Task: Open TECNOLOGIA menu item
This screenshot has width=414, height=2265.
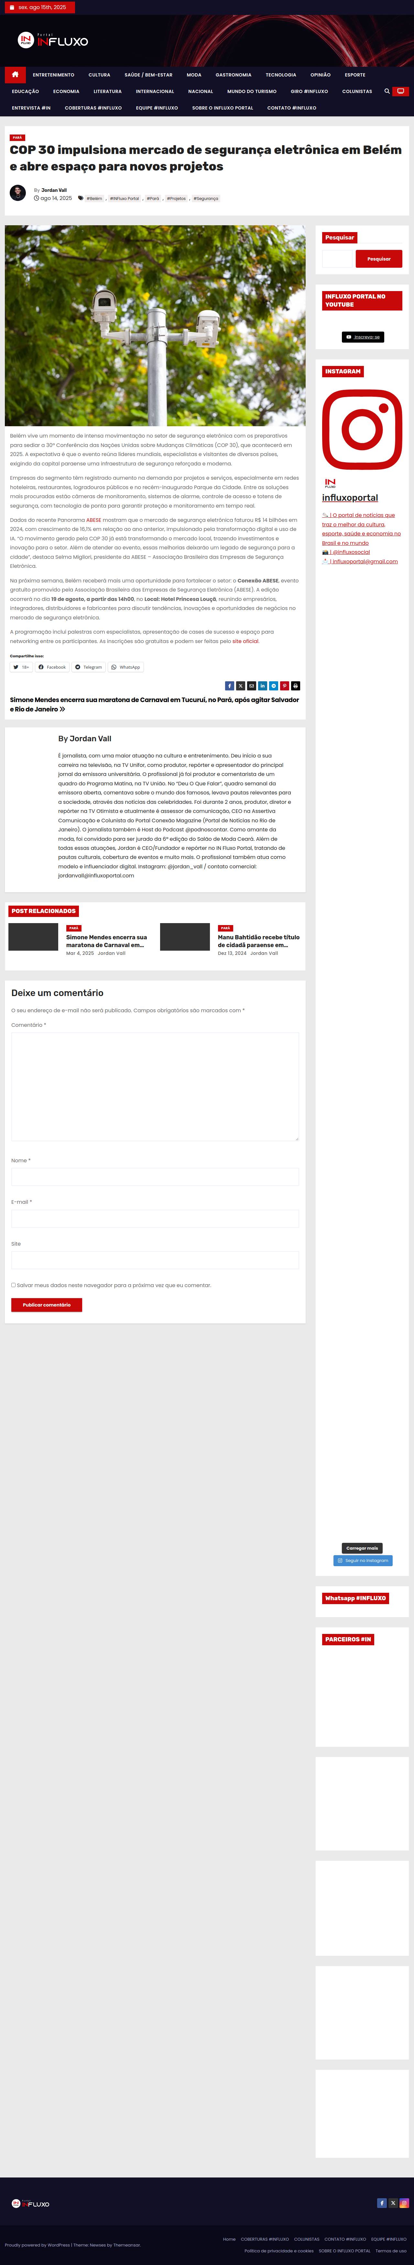Action: 281,75
